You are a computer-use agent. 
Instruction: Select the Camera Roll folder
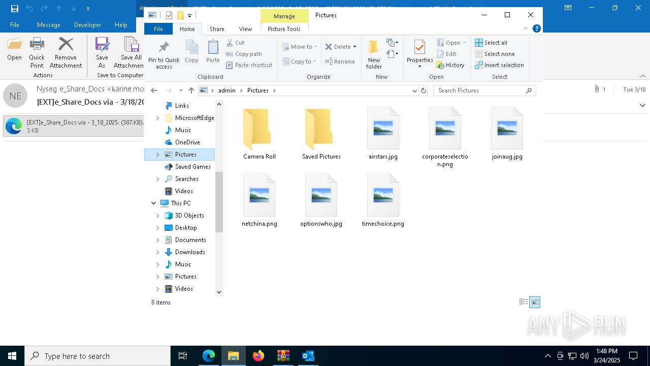tap(259, 133)
